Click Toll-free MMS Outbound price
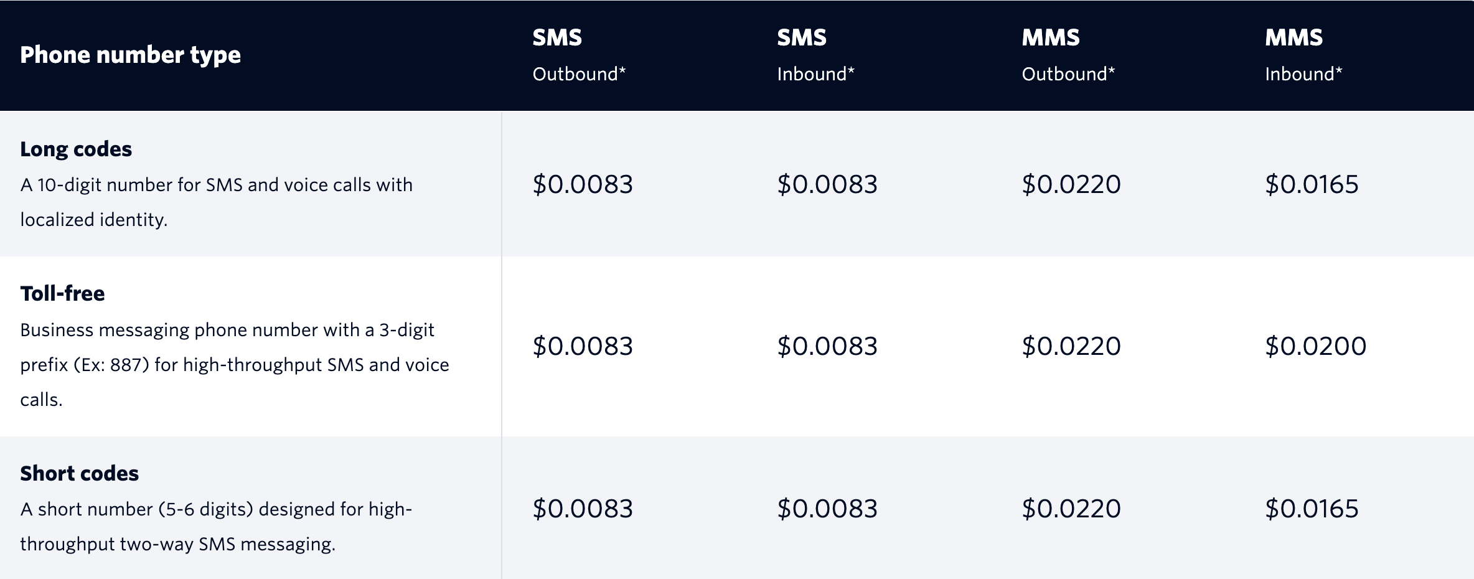The width and height of the screenshot is (1474, 579). point(1071,346)
